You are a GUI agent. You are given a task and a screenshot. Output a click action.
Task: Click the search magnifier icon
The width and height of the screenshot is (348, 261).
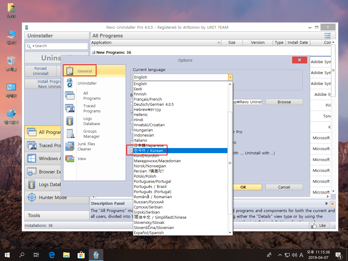pyautogui.click(x=29, y=46)
